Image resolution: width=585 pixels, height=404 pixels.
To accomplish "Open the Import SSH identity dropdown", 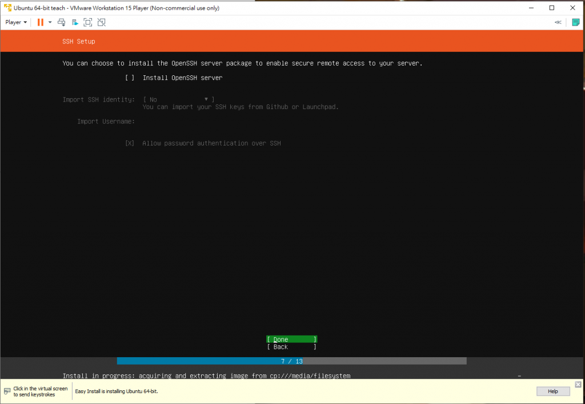I will [178, 99].
